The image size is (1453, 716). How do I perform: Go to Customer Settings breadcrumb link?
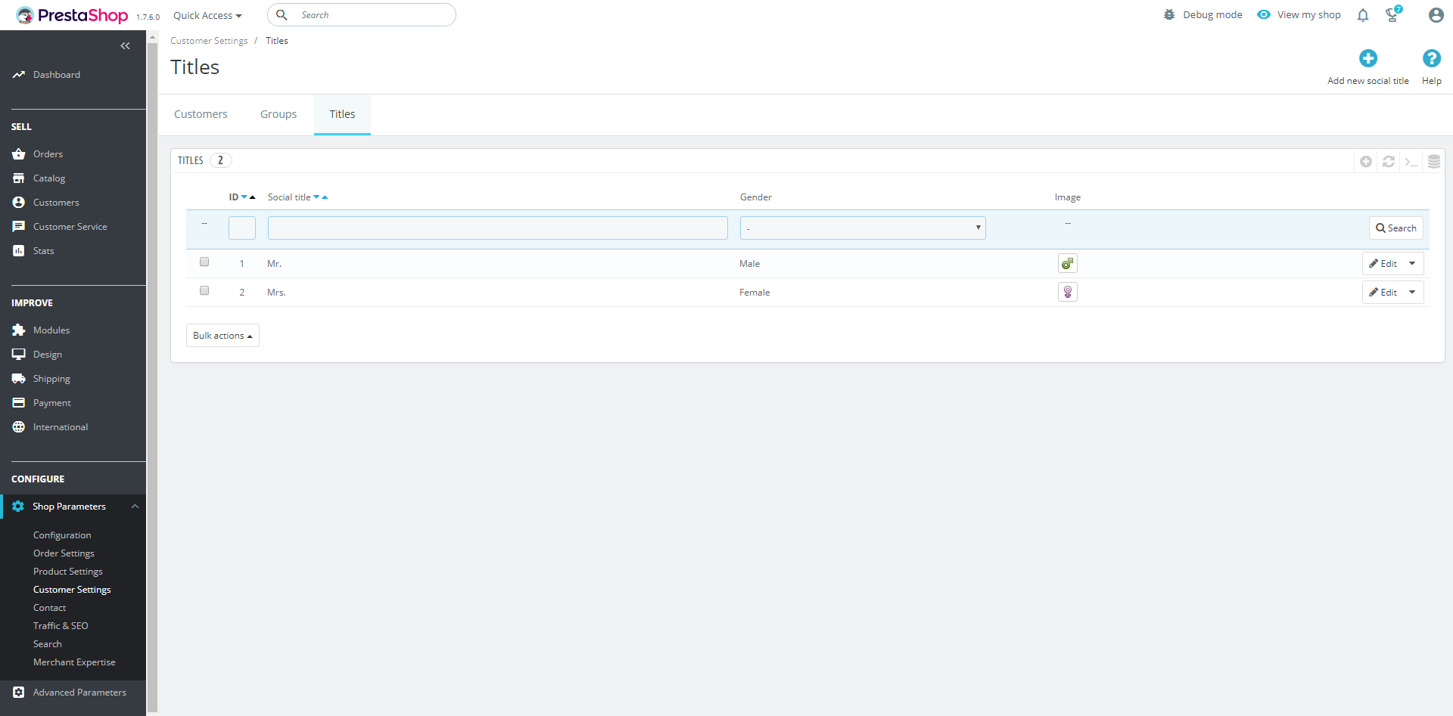(209, 41)
